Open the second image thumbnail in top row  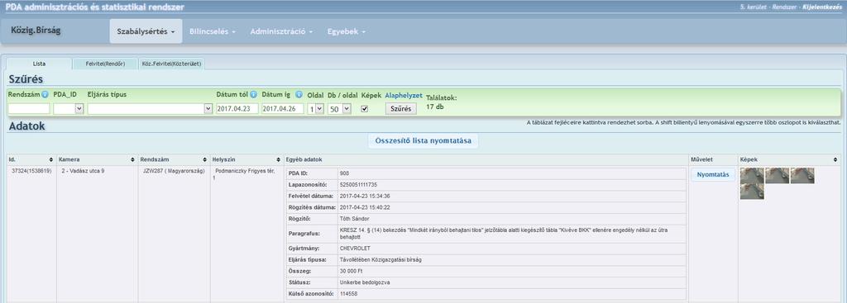tap(778, 175)
